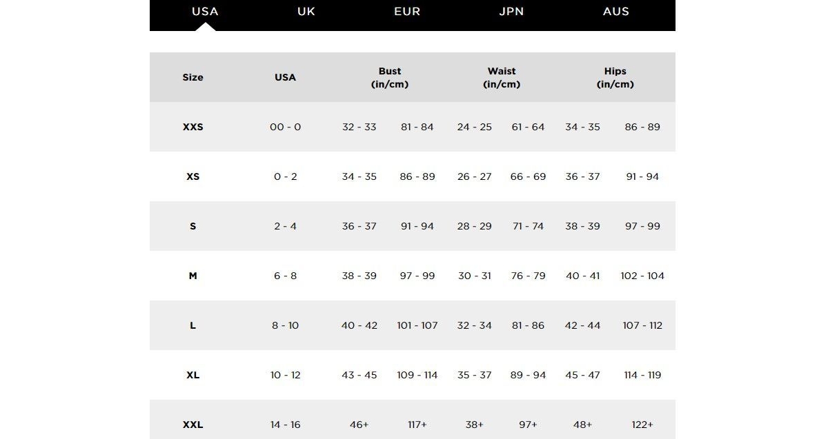Click the 14 - 16 USA size cell
Image resolution: width=828 pixels, height=439 pixels.
point(285,425)
